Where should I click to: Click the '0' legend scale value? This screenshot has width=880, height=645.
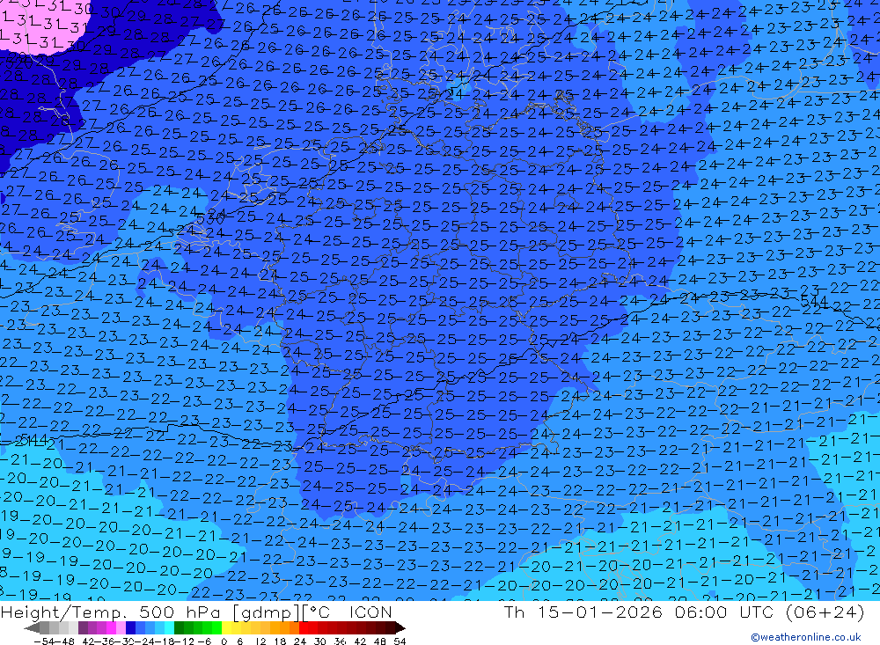pos(224,641)
